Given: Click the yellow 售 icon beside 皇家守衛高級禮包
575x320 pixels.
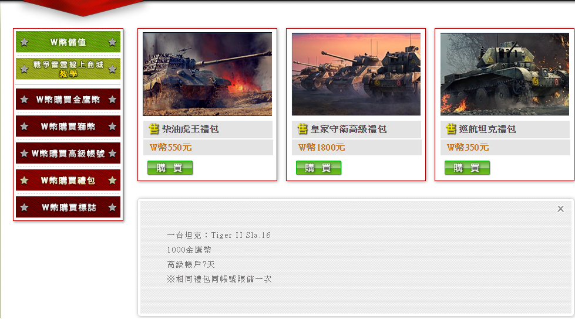Looking at the screenshot, I should (x=302, y=129).
